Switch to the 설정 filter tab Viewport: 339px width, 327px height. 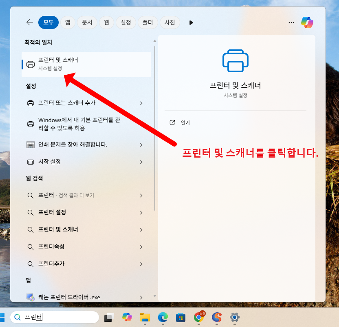click(x=125, y=22)
